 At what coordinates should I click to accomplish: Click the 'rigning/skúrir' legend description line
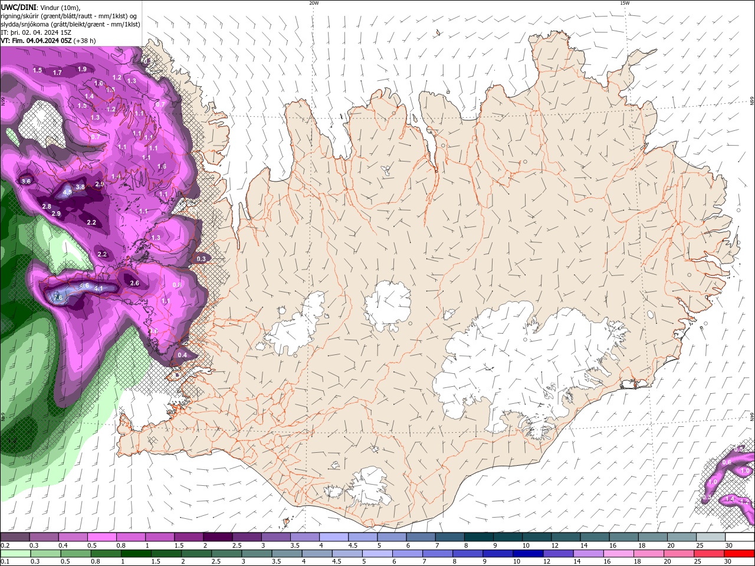70,16
